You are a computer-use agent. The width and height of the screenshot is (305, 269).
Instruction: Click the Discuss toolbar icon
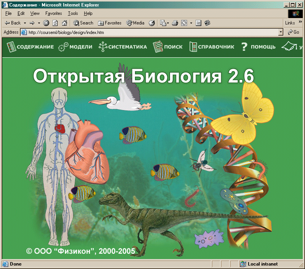[x=198, y=23]
